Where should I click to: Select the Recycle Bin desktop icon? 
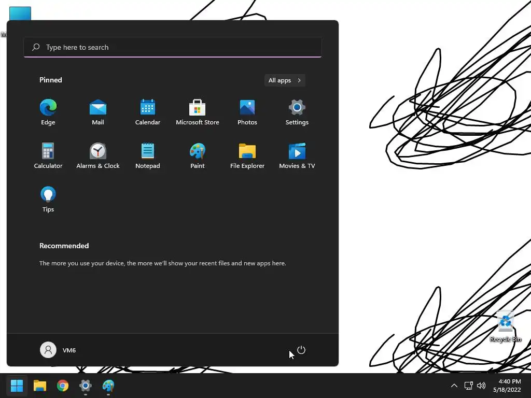click(505, 326)
